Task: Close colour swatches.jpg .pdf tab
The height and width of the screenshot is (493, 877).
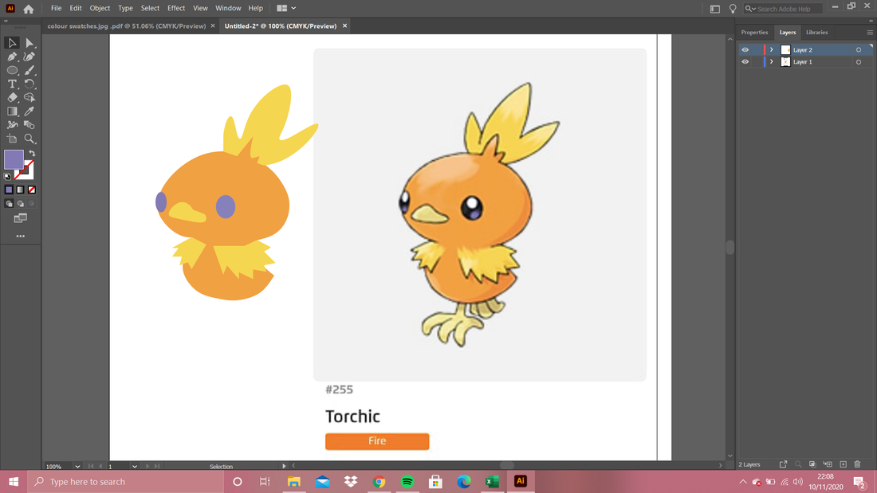Action: pyautogui.click(x=213, y=26)
